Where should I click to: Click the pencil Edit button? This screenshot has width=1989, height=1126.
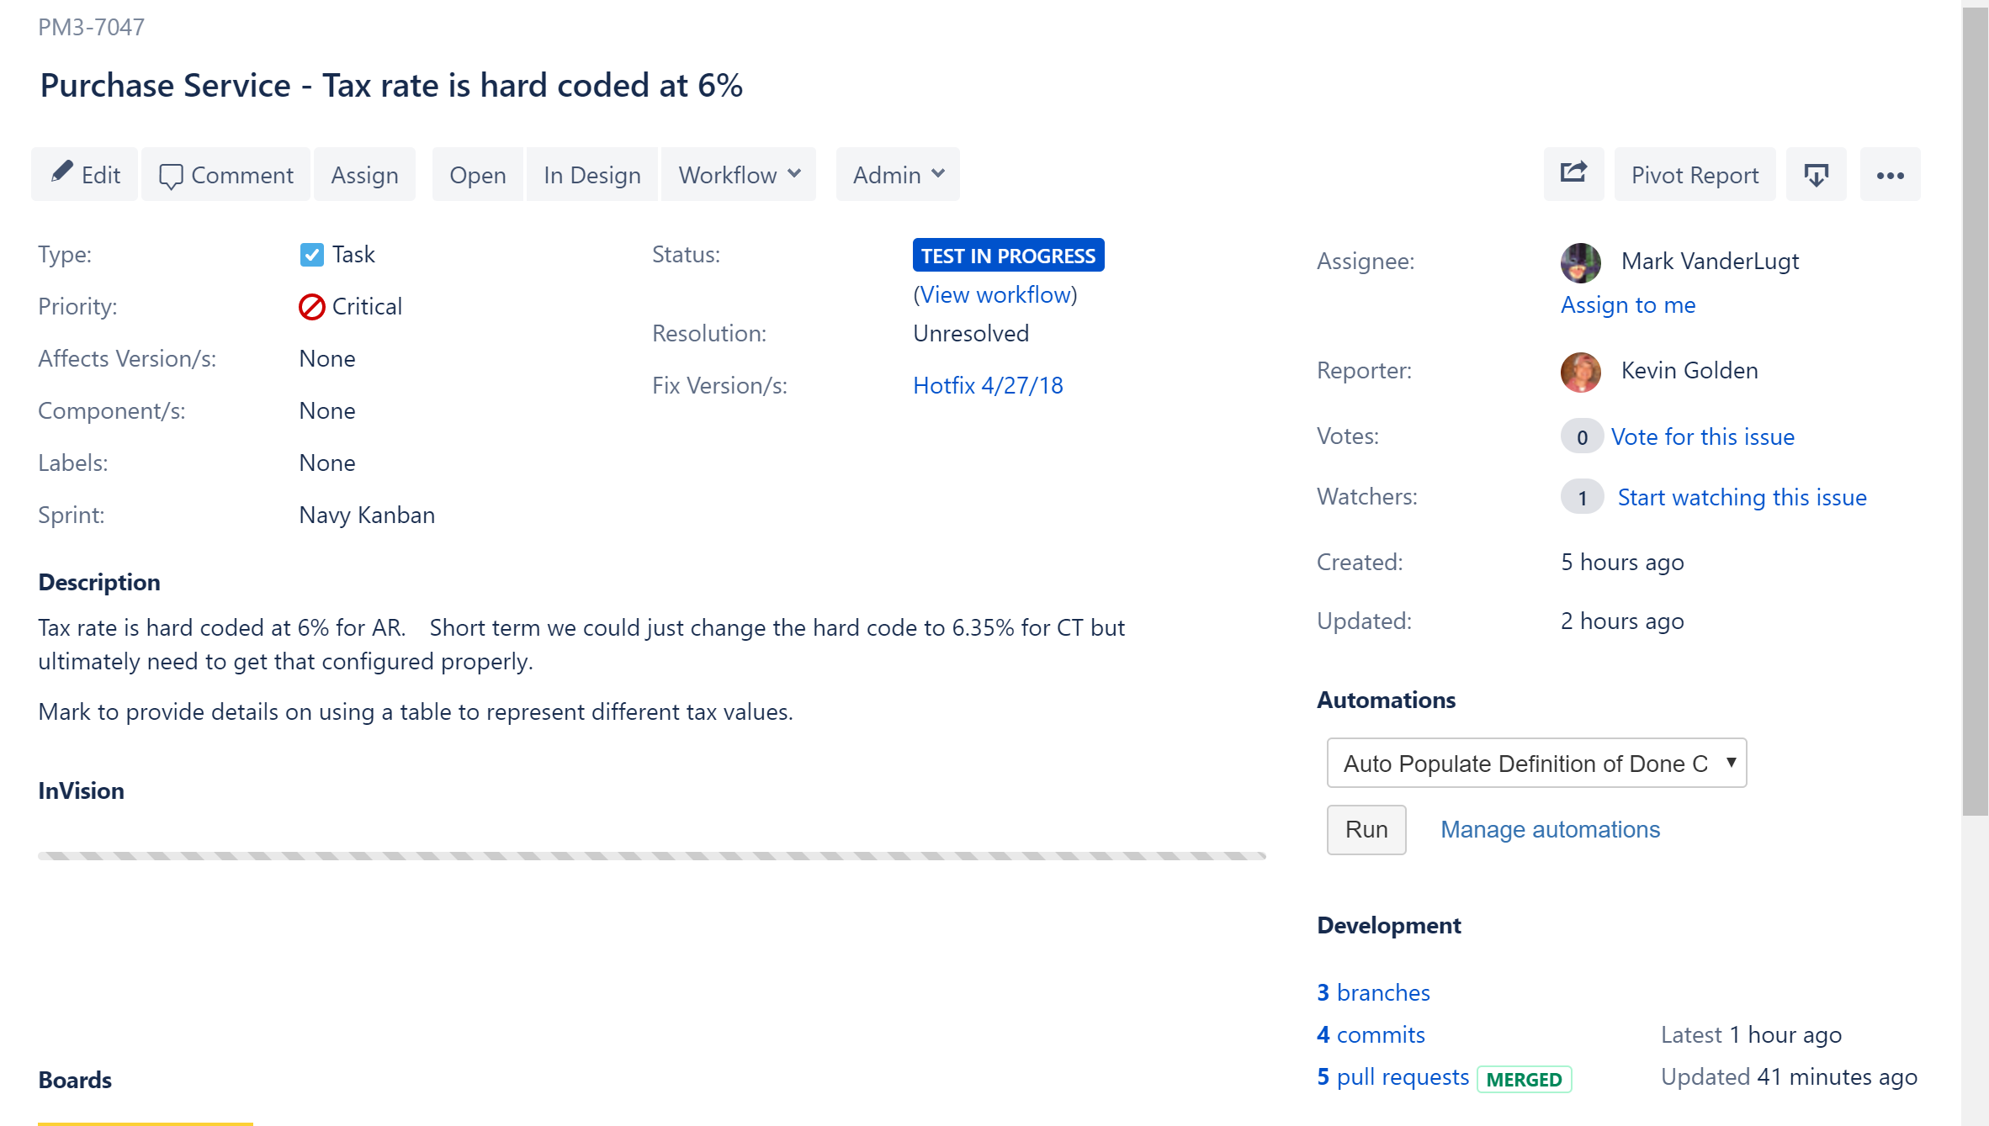[85, 174]
